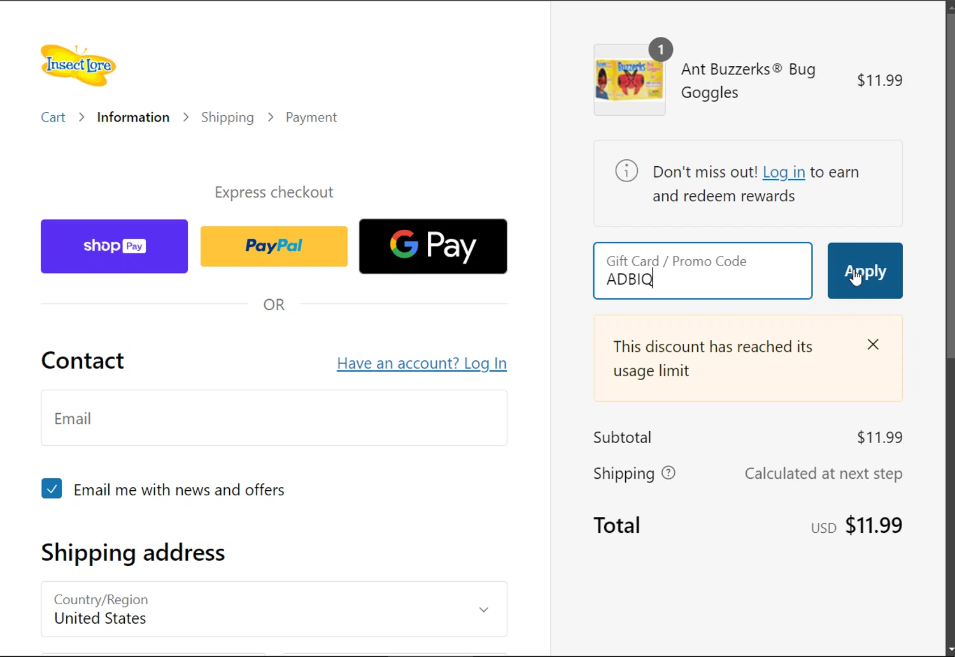Pay with Shop Pay express checkout

pos(115,246)
